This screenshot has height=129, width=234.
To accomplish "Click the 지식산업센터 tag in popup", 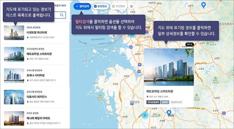I will (x=153, y=102).
